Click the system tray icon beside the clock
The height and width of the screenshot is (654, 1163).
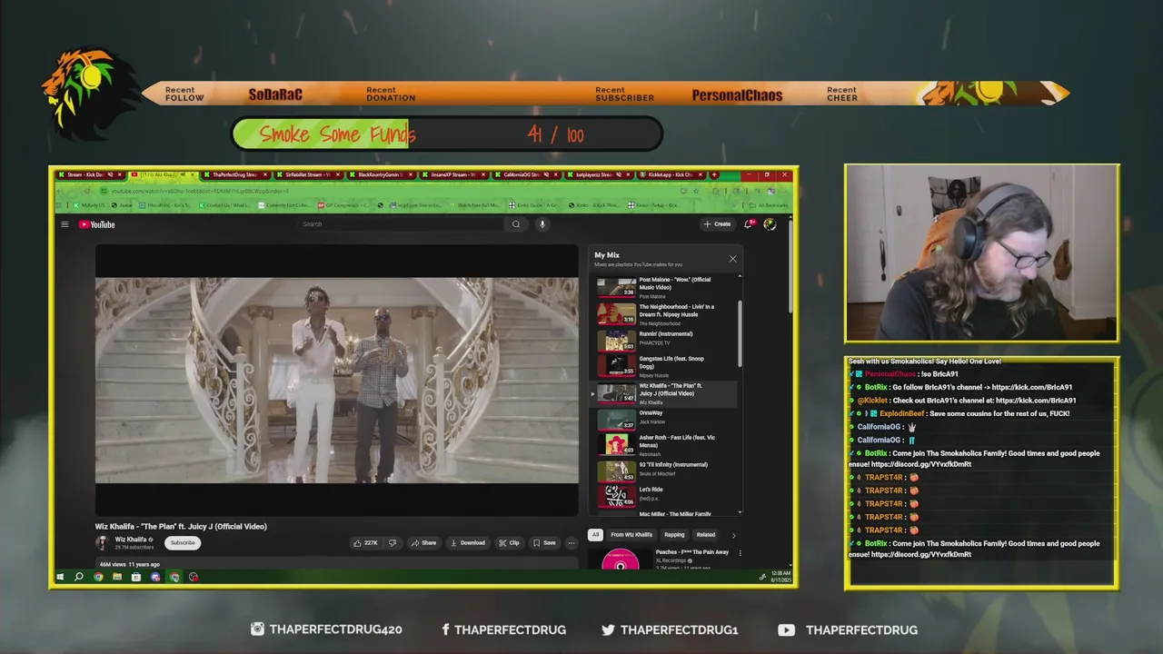click(x=762, y=577)
